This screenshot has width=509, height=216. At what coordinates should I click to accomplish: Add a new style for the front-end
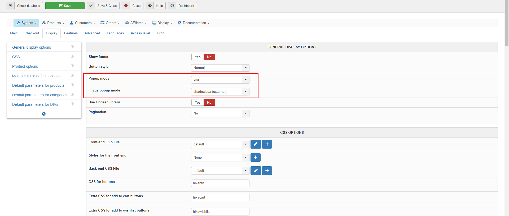pyautogui.click(x=256, y=157)
